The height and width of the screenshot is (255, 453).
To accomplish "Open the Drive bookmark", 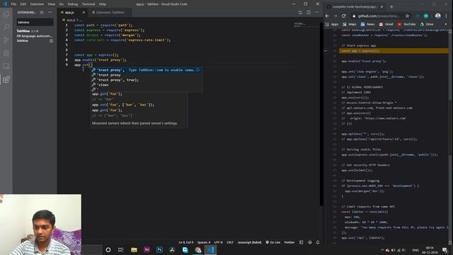I will tap(427, 24).
